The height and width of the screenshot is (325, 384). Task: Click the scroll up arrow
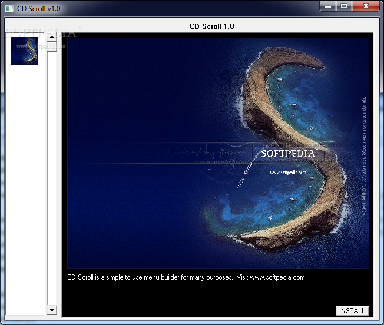(52, 37)
